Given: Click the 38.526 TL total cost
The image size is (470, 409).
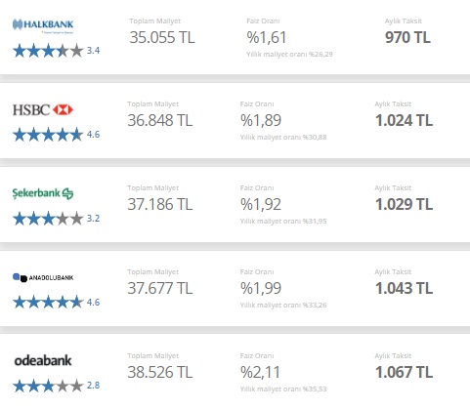Looking at the screenshot, I should tap(160, 372).
